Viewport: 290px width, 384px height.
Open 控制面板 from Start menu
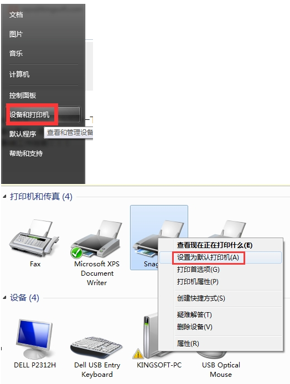point(23,95)
